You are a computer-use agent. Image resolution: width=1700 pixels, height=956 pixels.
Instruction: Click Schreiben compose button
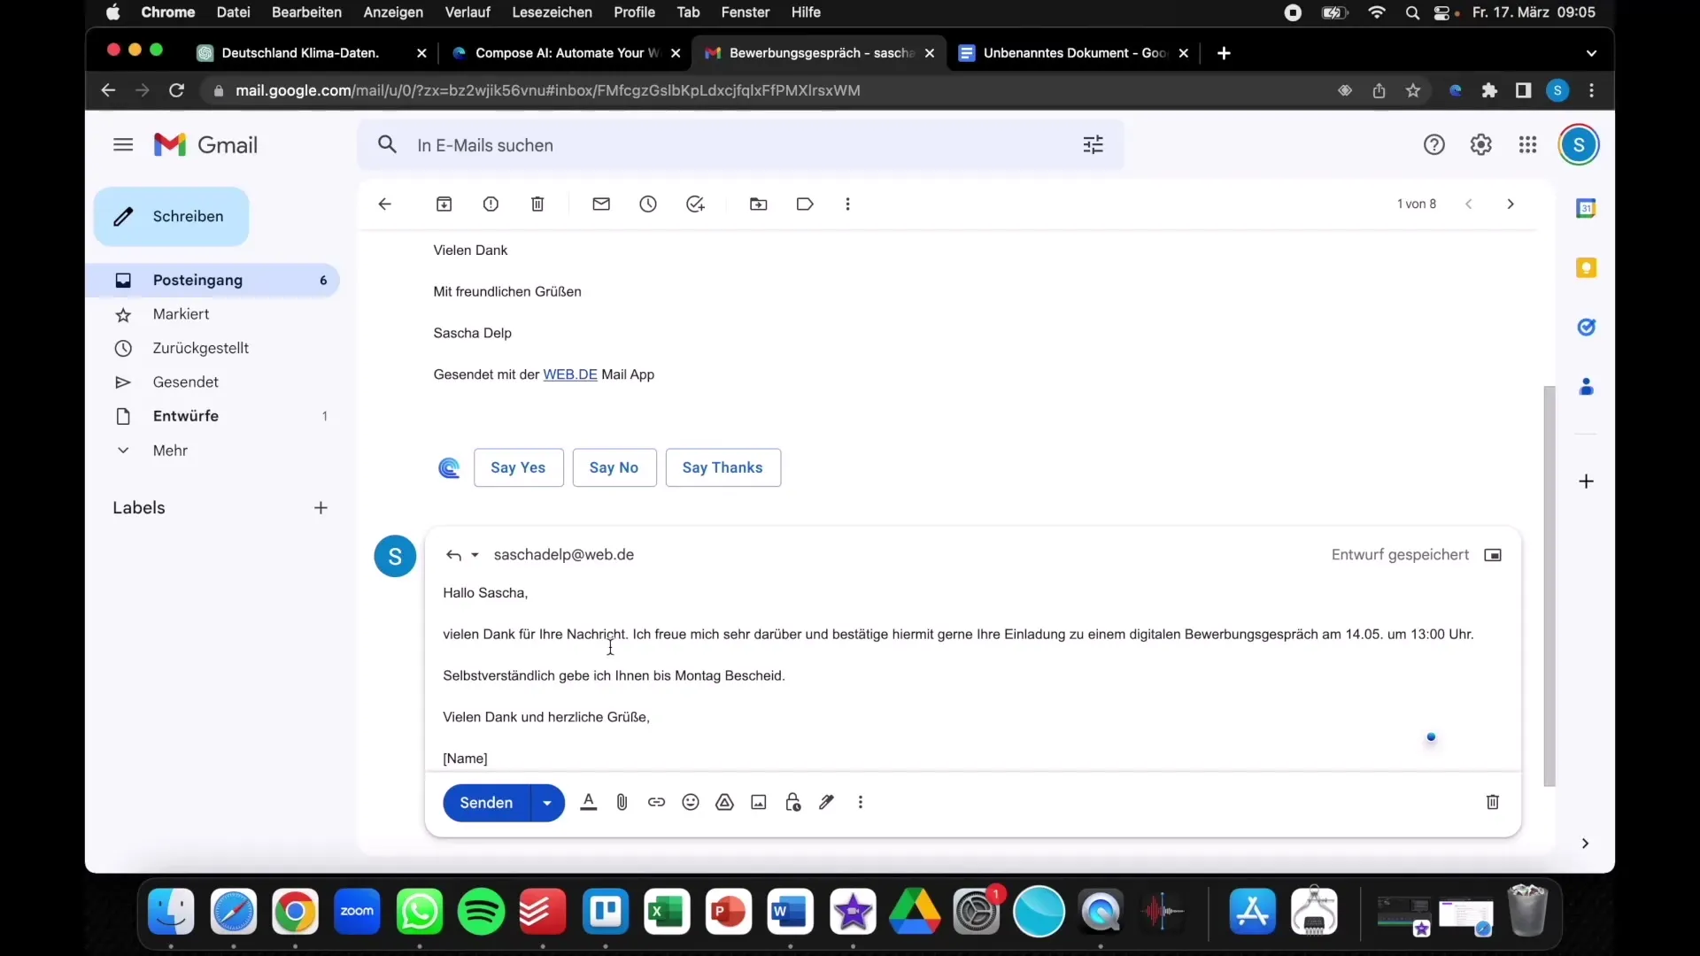pyautogui.click(x=172, y=217)
